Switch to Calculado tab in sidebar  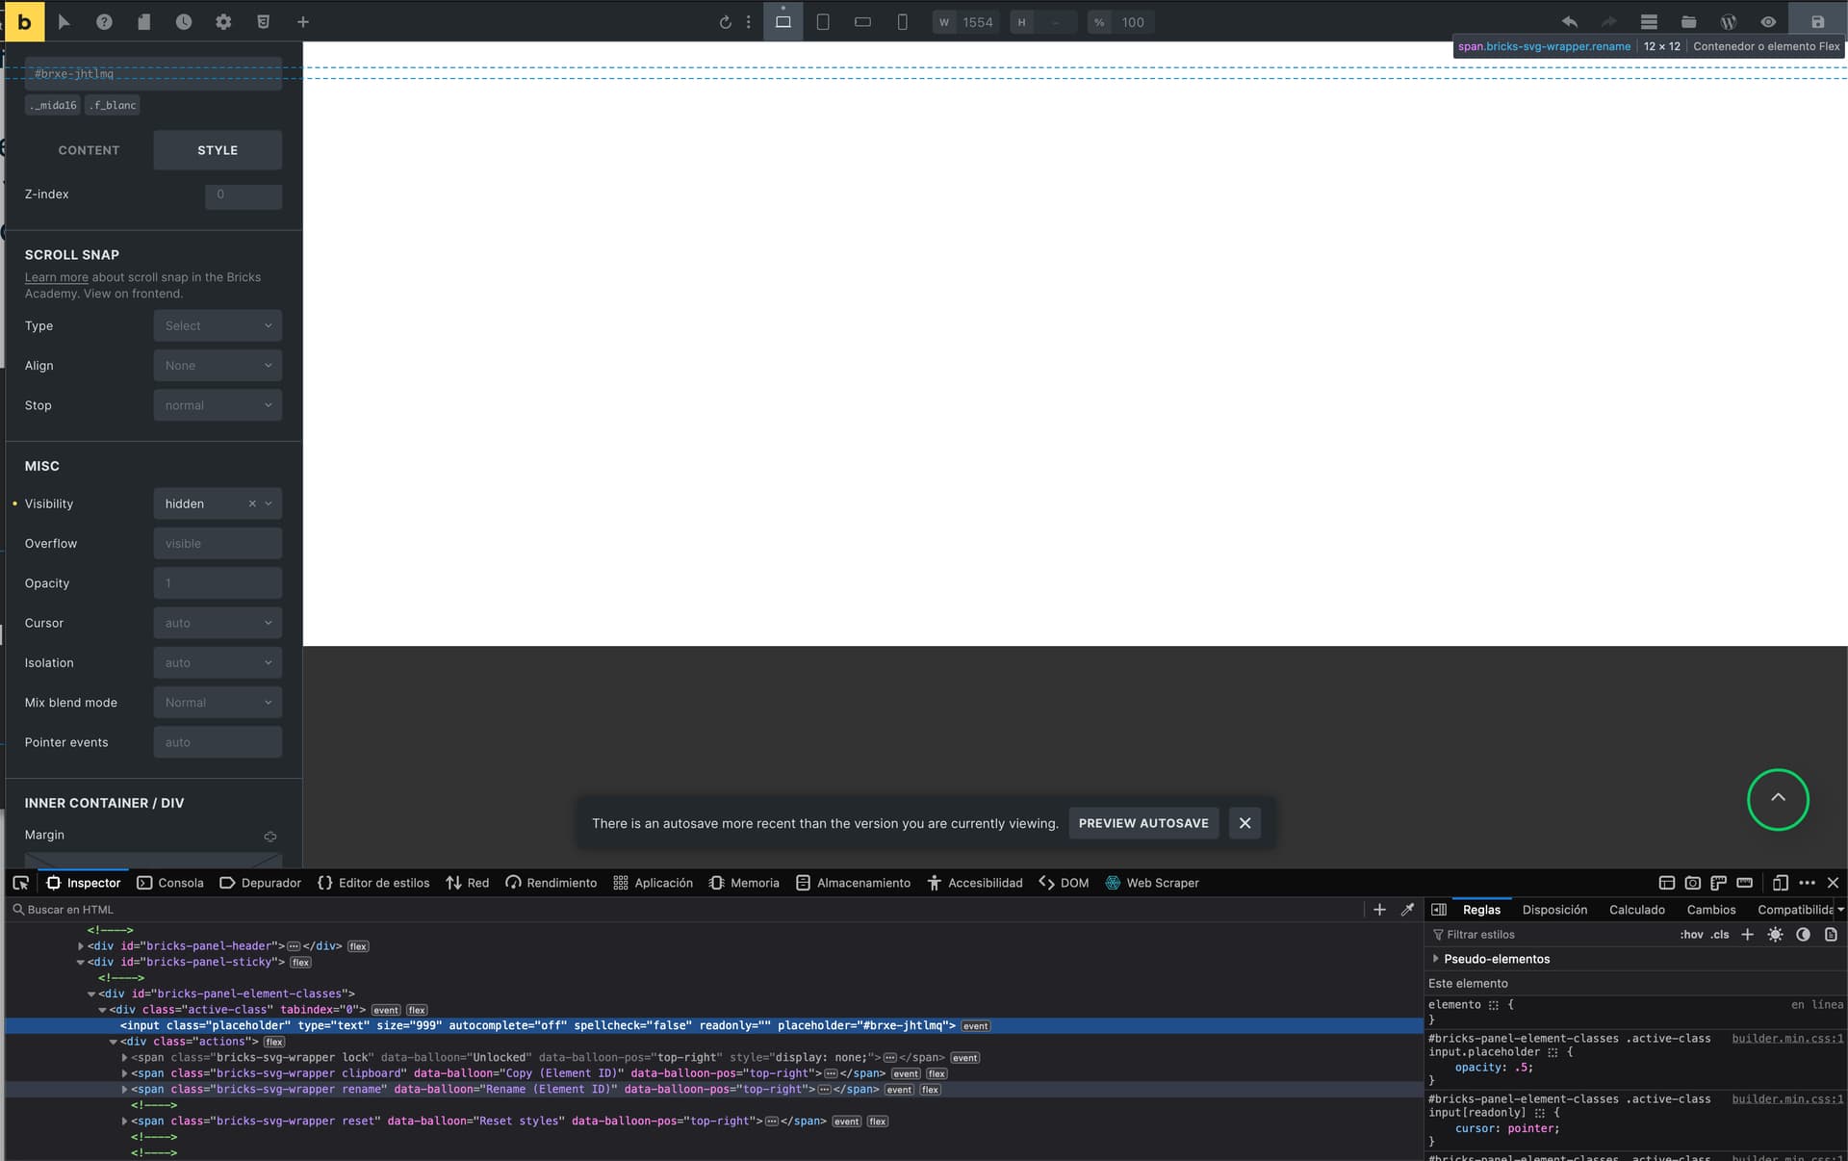tap(1636, 910)
